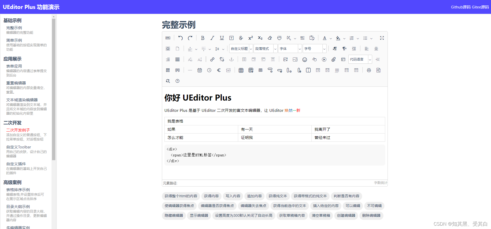Click the 隐藏编辑器 button

point(174,216)
